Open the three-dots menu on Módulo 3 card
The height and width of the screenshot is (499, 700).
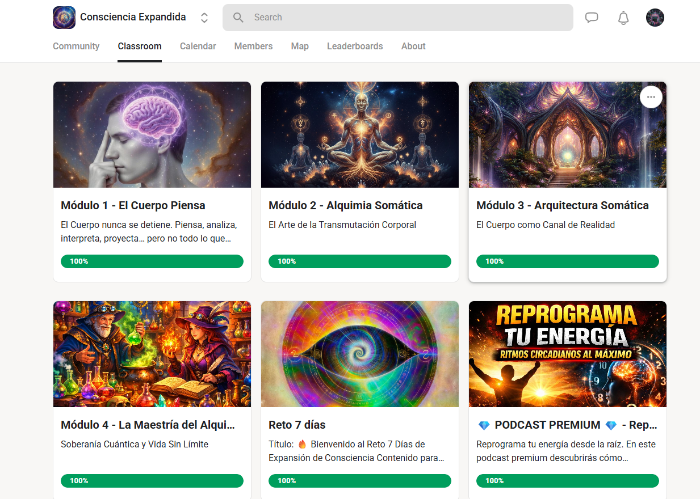651,97
